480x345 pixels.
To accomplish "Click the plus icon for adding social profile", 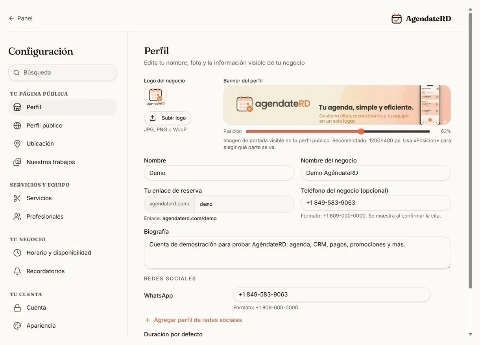I will click(x=148, y=320).
